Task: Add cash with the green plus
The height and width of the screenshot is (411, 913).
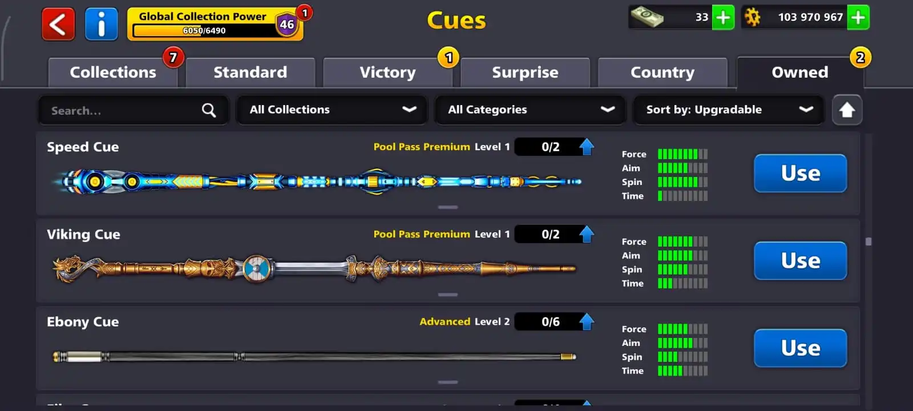Action: coord(723,18)
